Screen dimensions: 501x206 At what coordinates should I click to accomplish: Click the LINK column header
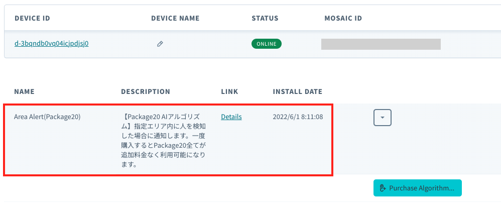coord(229,91)
